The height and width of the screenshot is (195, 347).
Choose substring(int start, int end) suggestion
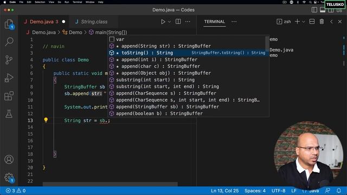tap(187, 87)
